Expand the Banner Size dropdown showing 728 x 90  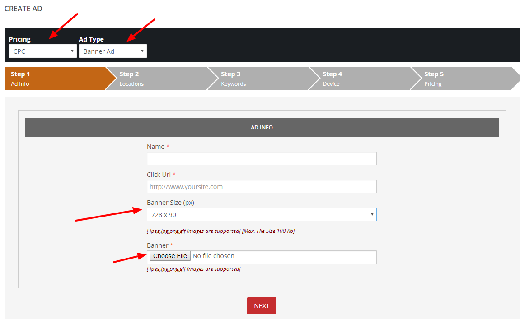(x=262, y=214)
